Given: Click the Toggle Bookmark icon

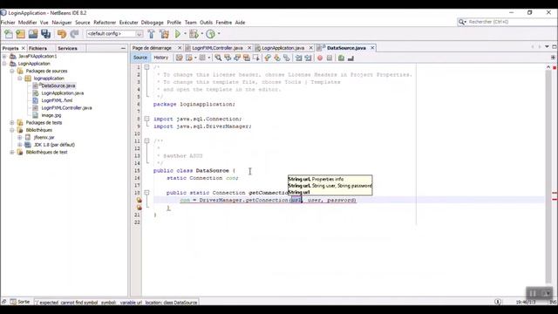Looking at the screenshot, I should (287, 58).
